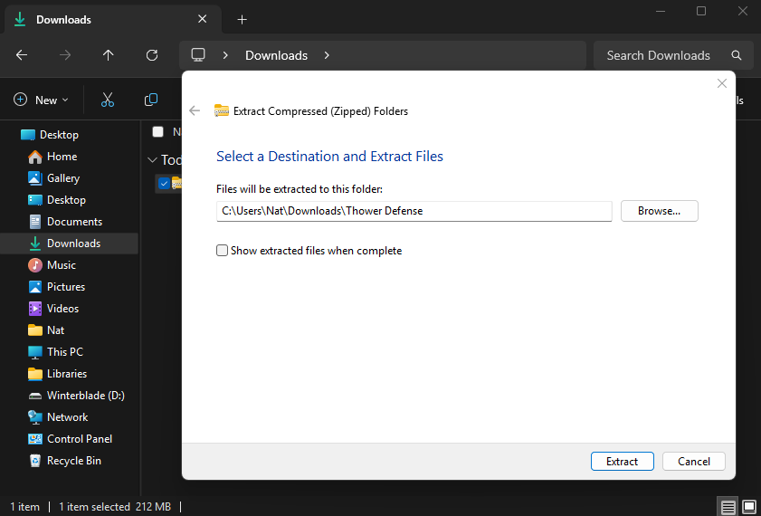Viewport: 761px width, 516px height.
Task: Open the New dropdown menu
Action: (x=41, y=100)
